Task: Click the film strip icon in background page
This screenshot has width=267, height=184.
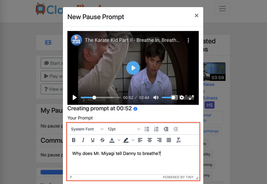Action: pos(48,42)
